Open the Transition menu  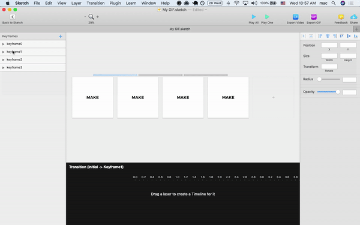click(x=95, y=3)
